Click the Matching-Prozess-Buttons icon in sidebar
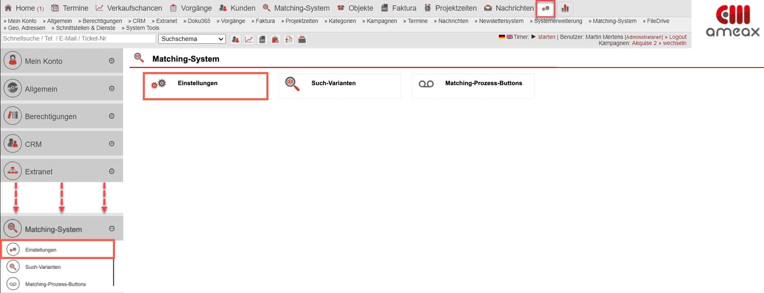This screenshot has width=764, height=293. [13, 284]
